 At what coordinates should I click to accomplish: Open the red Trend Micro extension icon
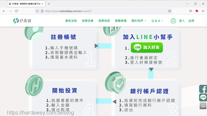point(197,11)
